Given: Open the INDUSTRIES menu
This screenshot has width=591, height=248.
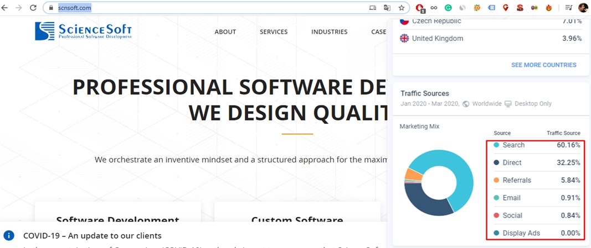Looking at the screenshot, I should coord(330,32).
